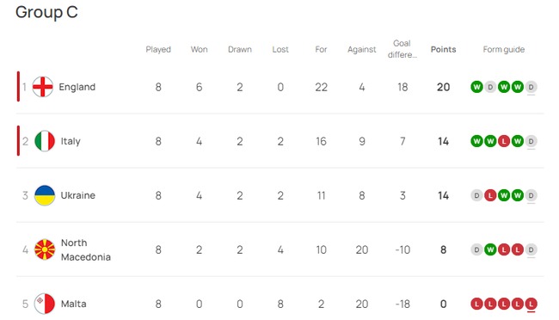Click the Malta flag icon
559x320 pixels.
[45, 304]
